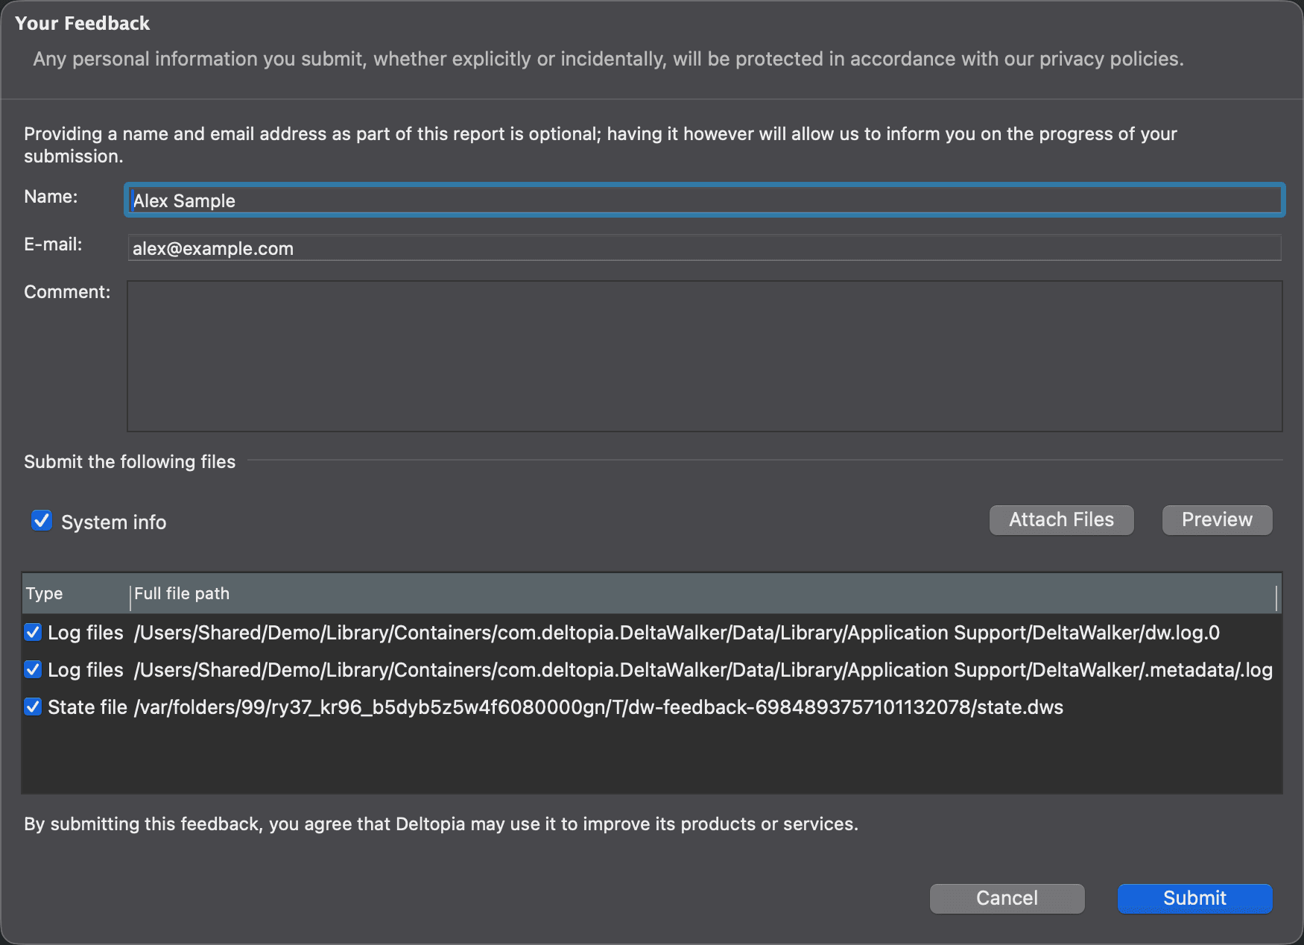Select the dw.log.0 file path text
This screenshot has height=945, width=1304.
tap(677, 633)
